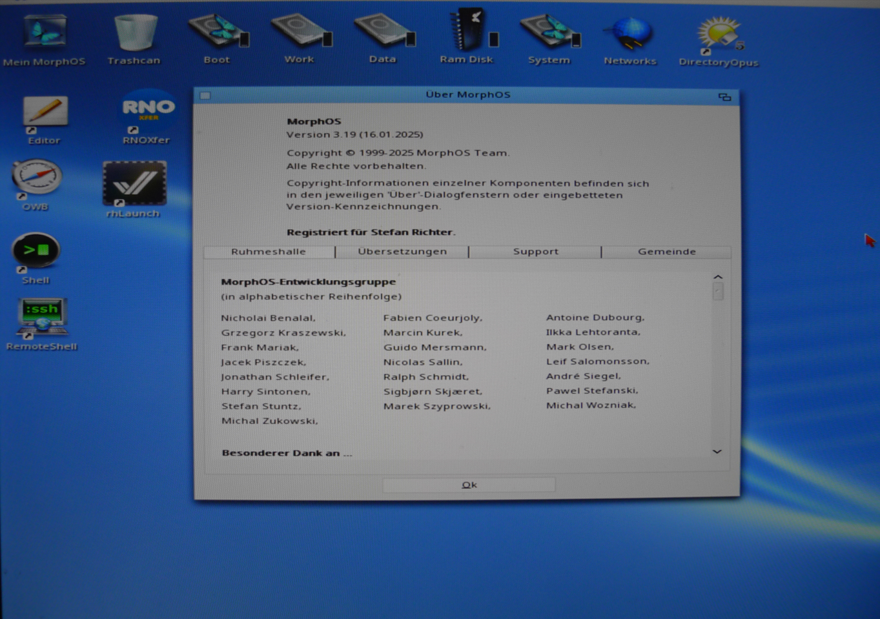Click the name Frank Mariak
Image resolution: width=880 pixels, height=619 pixels.
coord(260,347)
